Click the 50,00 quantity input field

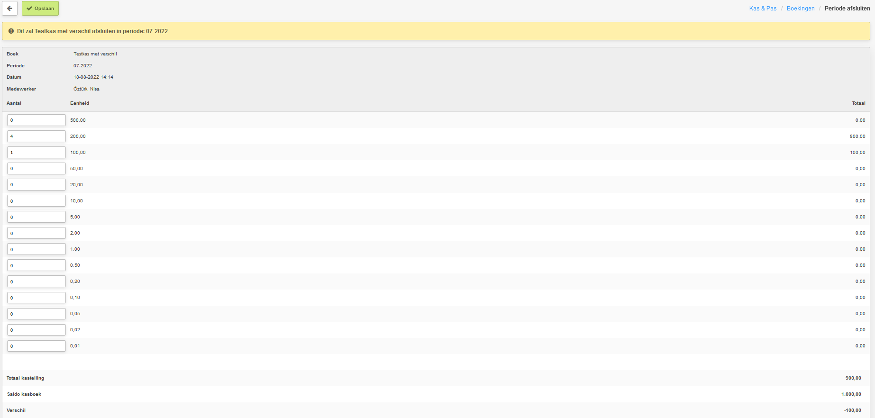pos(36,169)
